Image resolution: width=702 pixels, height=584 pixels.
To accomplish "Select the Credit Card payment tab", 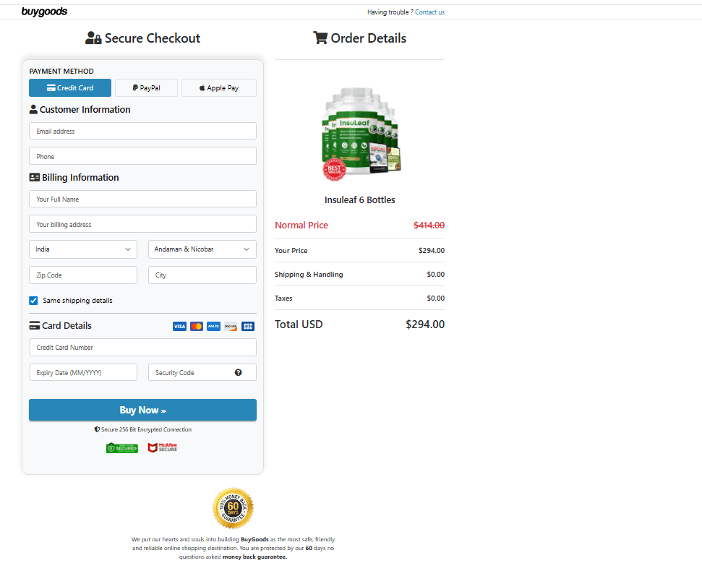I will click(69, 87).
